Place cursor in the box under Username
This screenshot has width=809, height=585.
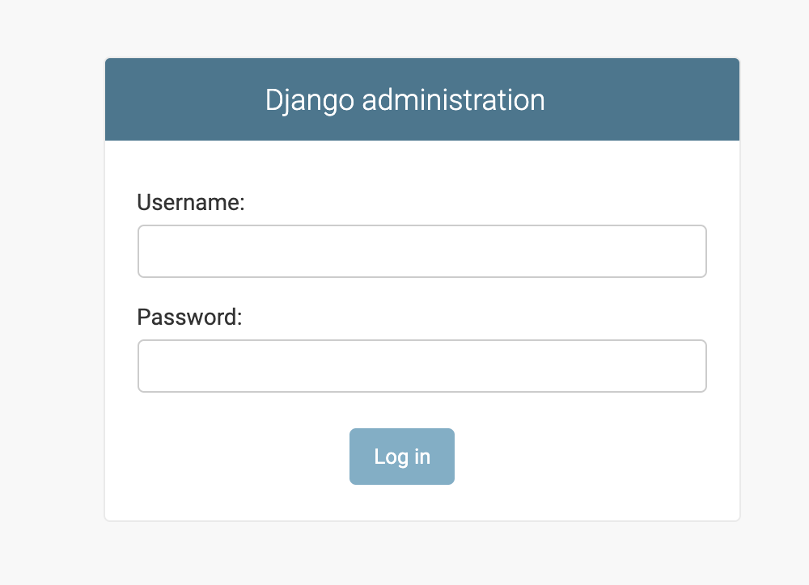click(x=421, y=251)
